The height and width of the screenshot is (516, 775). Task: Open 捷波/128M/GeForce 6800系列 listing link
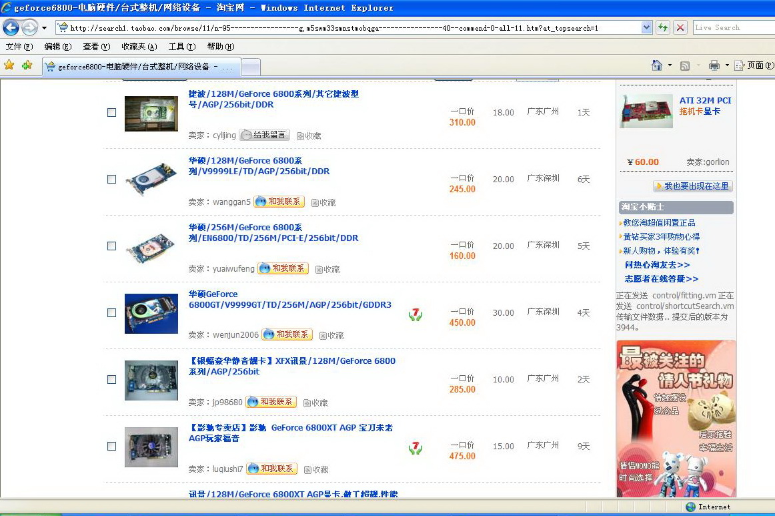[x=274, y=99]
